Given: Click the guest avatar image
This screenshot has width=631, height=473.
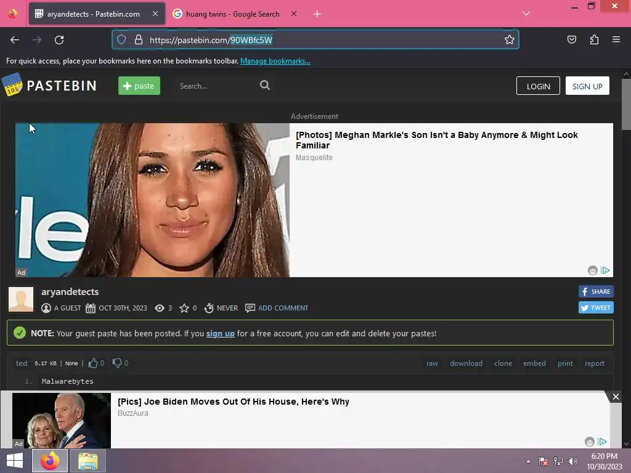Looking at the screenshot, I should [21, 299].
